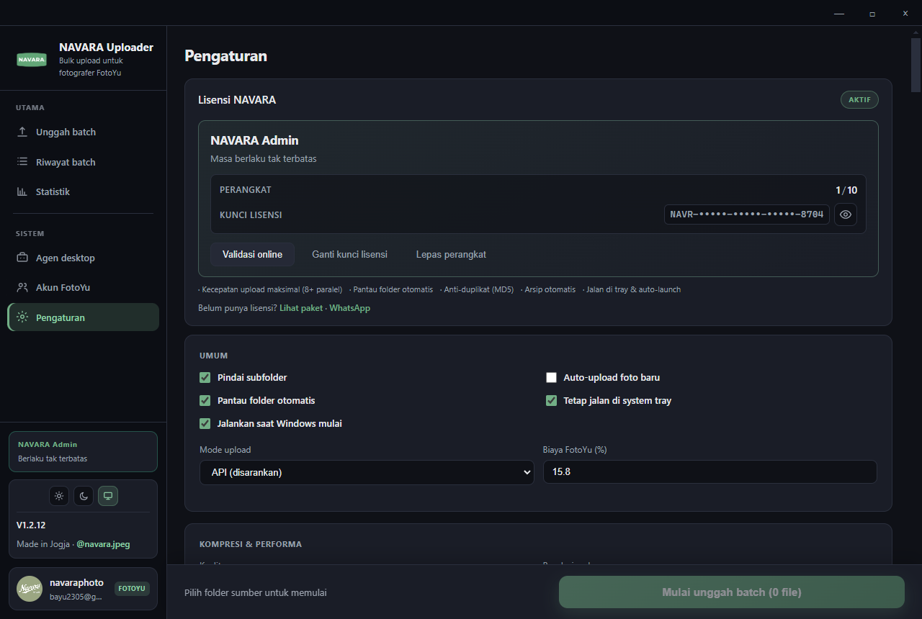Maximize the application window

[872, 13]
